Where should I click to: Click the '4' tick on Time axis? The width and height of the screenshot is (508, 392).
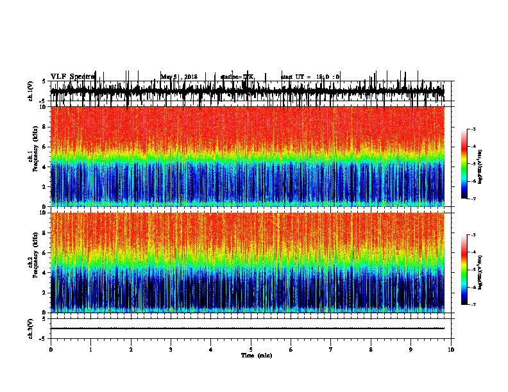pos(211,350)
